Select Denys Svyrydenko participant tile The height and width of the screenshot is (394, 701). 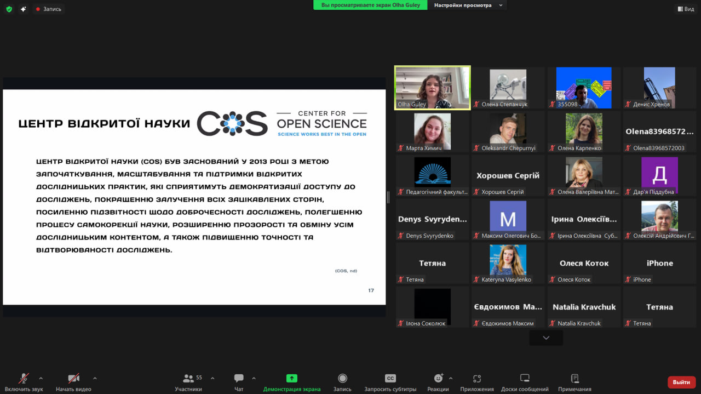432,219
